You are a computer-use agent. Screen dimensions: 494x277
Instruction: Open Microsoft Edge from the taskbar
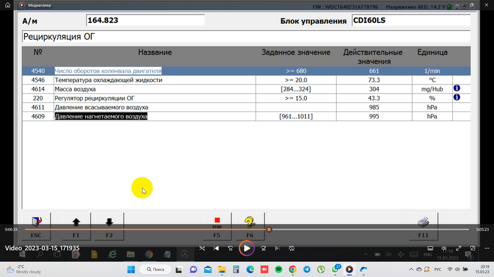tap(250, 269)
